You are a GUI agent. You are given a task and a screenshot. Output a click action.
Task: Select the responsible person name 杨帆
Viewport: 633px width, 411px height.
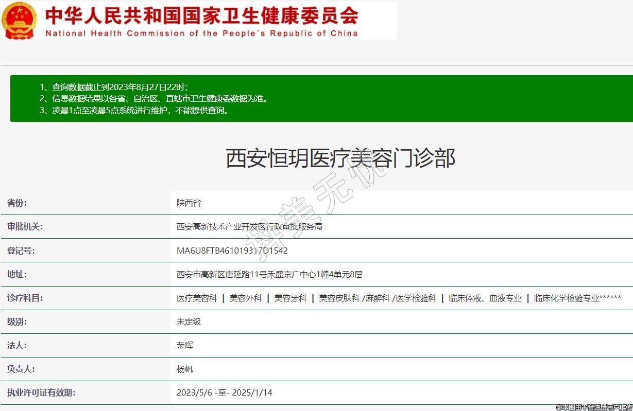(x=184, y=369)
